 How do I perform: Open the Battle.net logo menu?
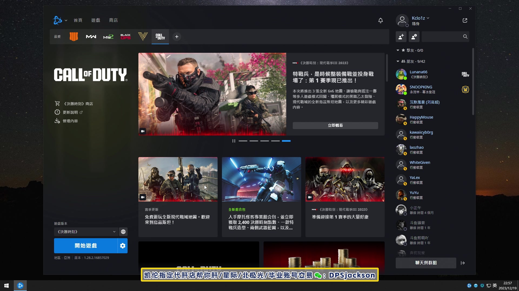[57, 20]
